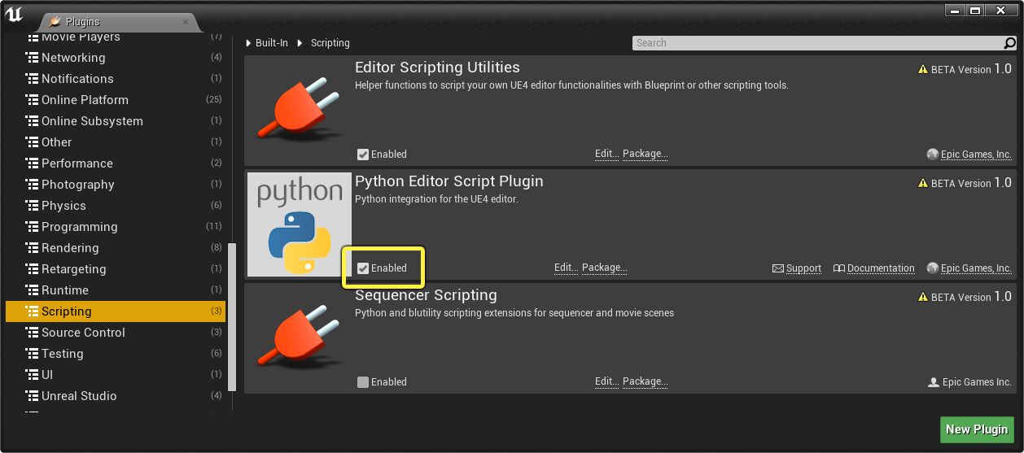The image size is (1024, 453).
Task: Click the list icon beside Testing
Action: [33, 354]
